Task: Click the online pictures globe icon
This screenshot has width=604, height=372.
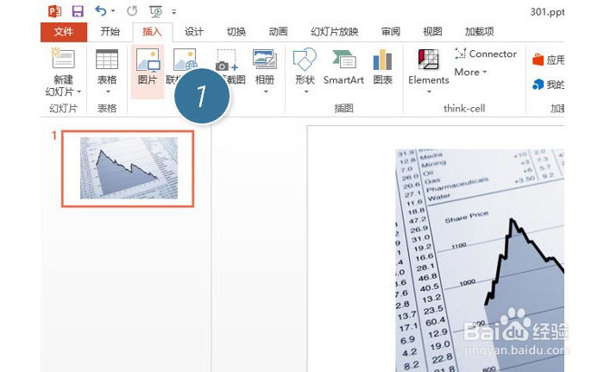Action: click(186, 60)
